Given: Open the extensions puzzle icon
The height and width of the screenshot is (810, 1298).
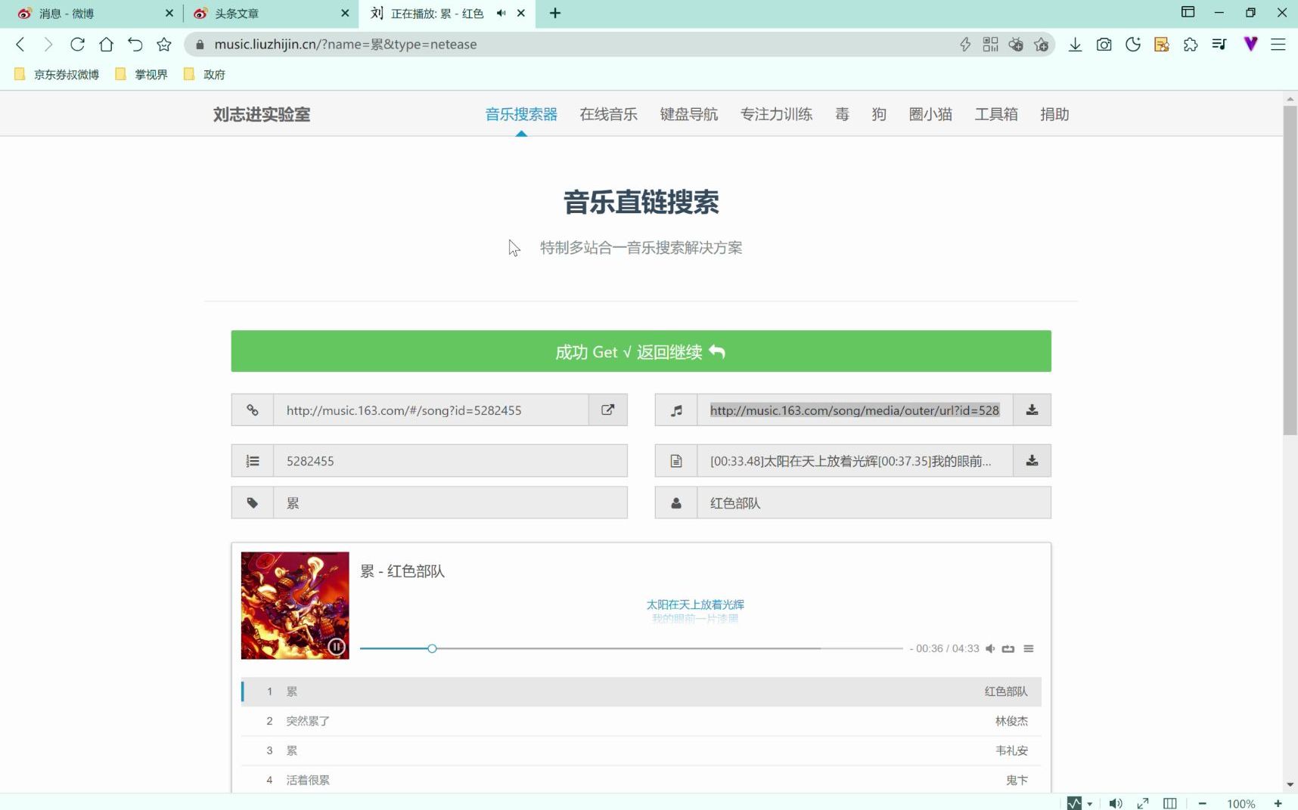Looking at the screenshot, I should click(1190, 45).
